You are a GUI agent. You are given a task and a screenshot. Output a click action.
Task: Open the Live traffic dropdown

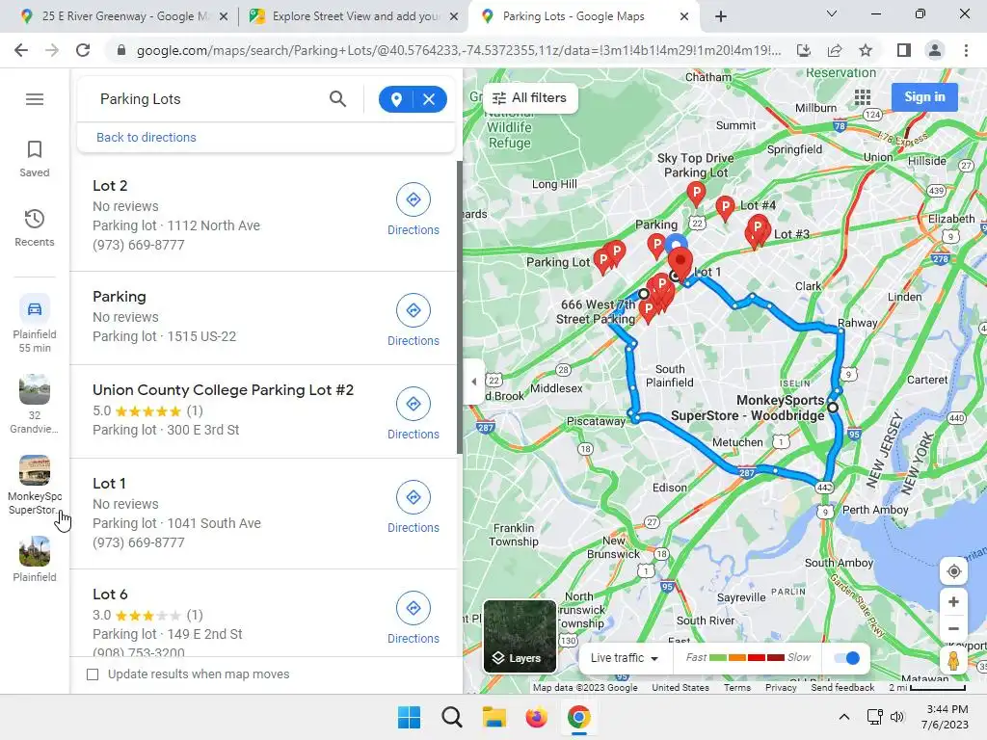(624, 658)
